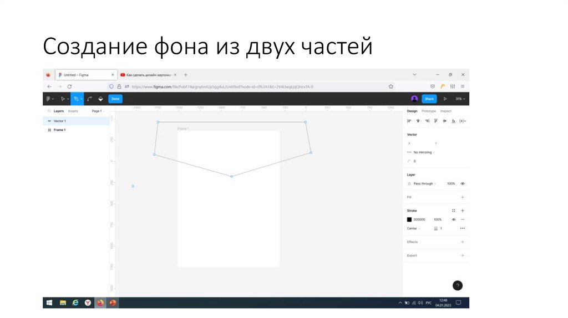Bookmark page with star icon
This screenshot has width=568, height=318.
click(x=391, y=86)
